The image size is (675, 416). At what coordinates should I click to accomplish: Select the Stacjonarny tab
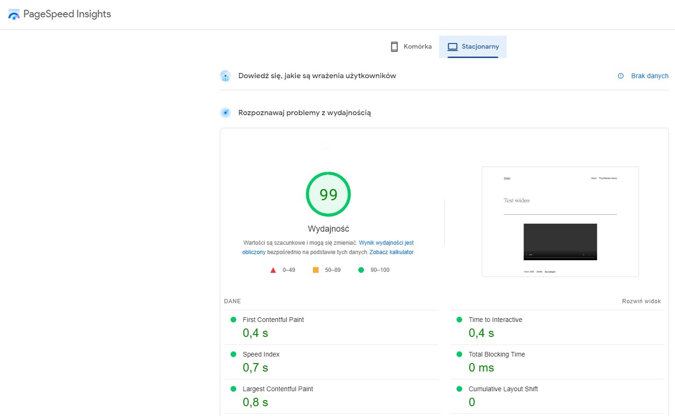473,47
